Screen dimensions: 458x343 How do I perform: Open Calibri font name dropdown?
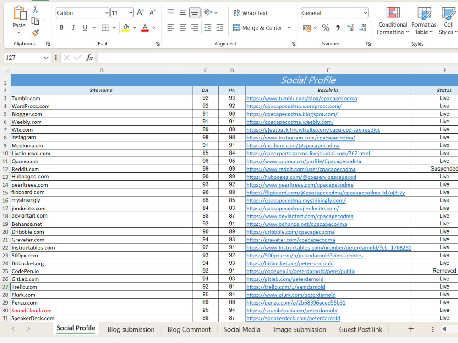coord(107,13)
